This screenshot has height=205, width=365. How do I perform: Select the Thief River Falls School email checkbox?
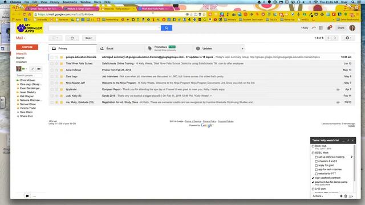click(x=52, y=63)
